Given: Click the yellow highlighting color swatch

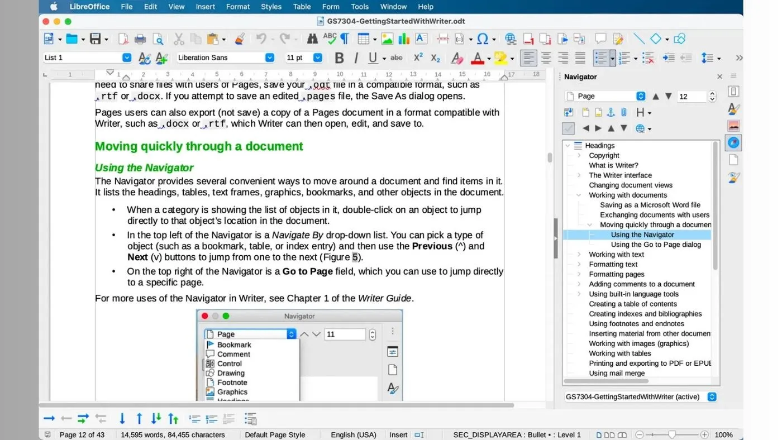Looking at the screenshot, I should [500, 58].
